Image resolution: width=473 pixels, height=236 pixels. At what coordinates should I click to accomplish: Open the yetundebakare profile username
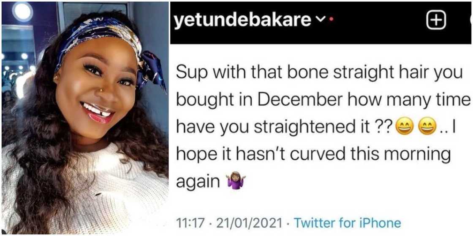(x=242, y=21)
